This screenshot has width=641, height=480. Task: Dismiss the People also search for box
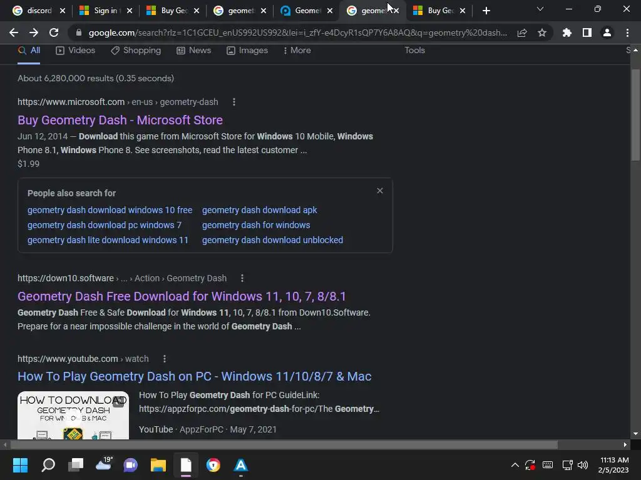(380, 191)
